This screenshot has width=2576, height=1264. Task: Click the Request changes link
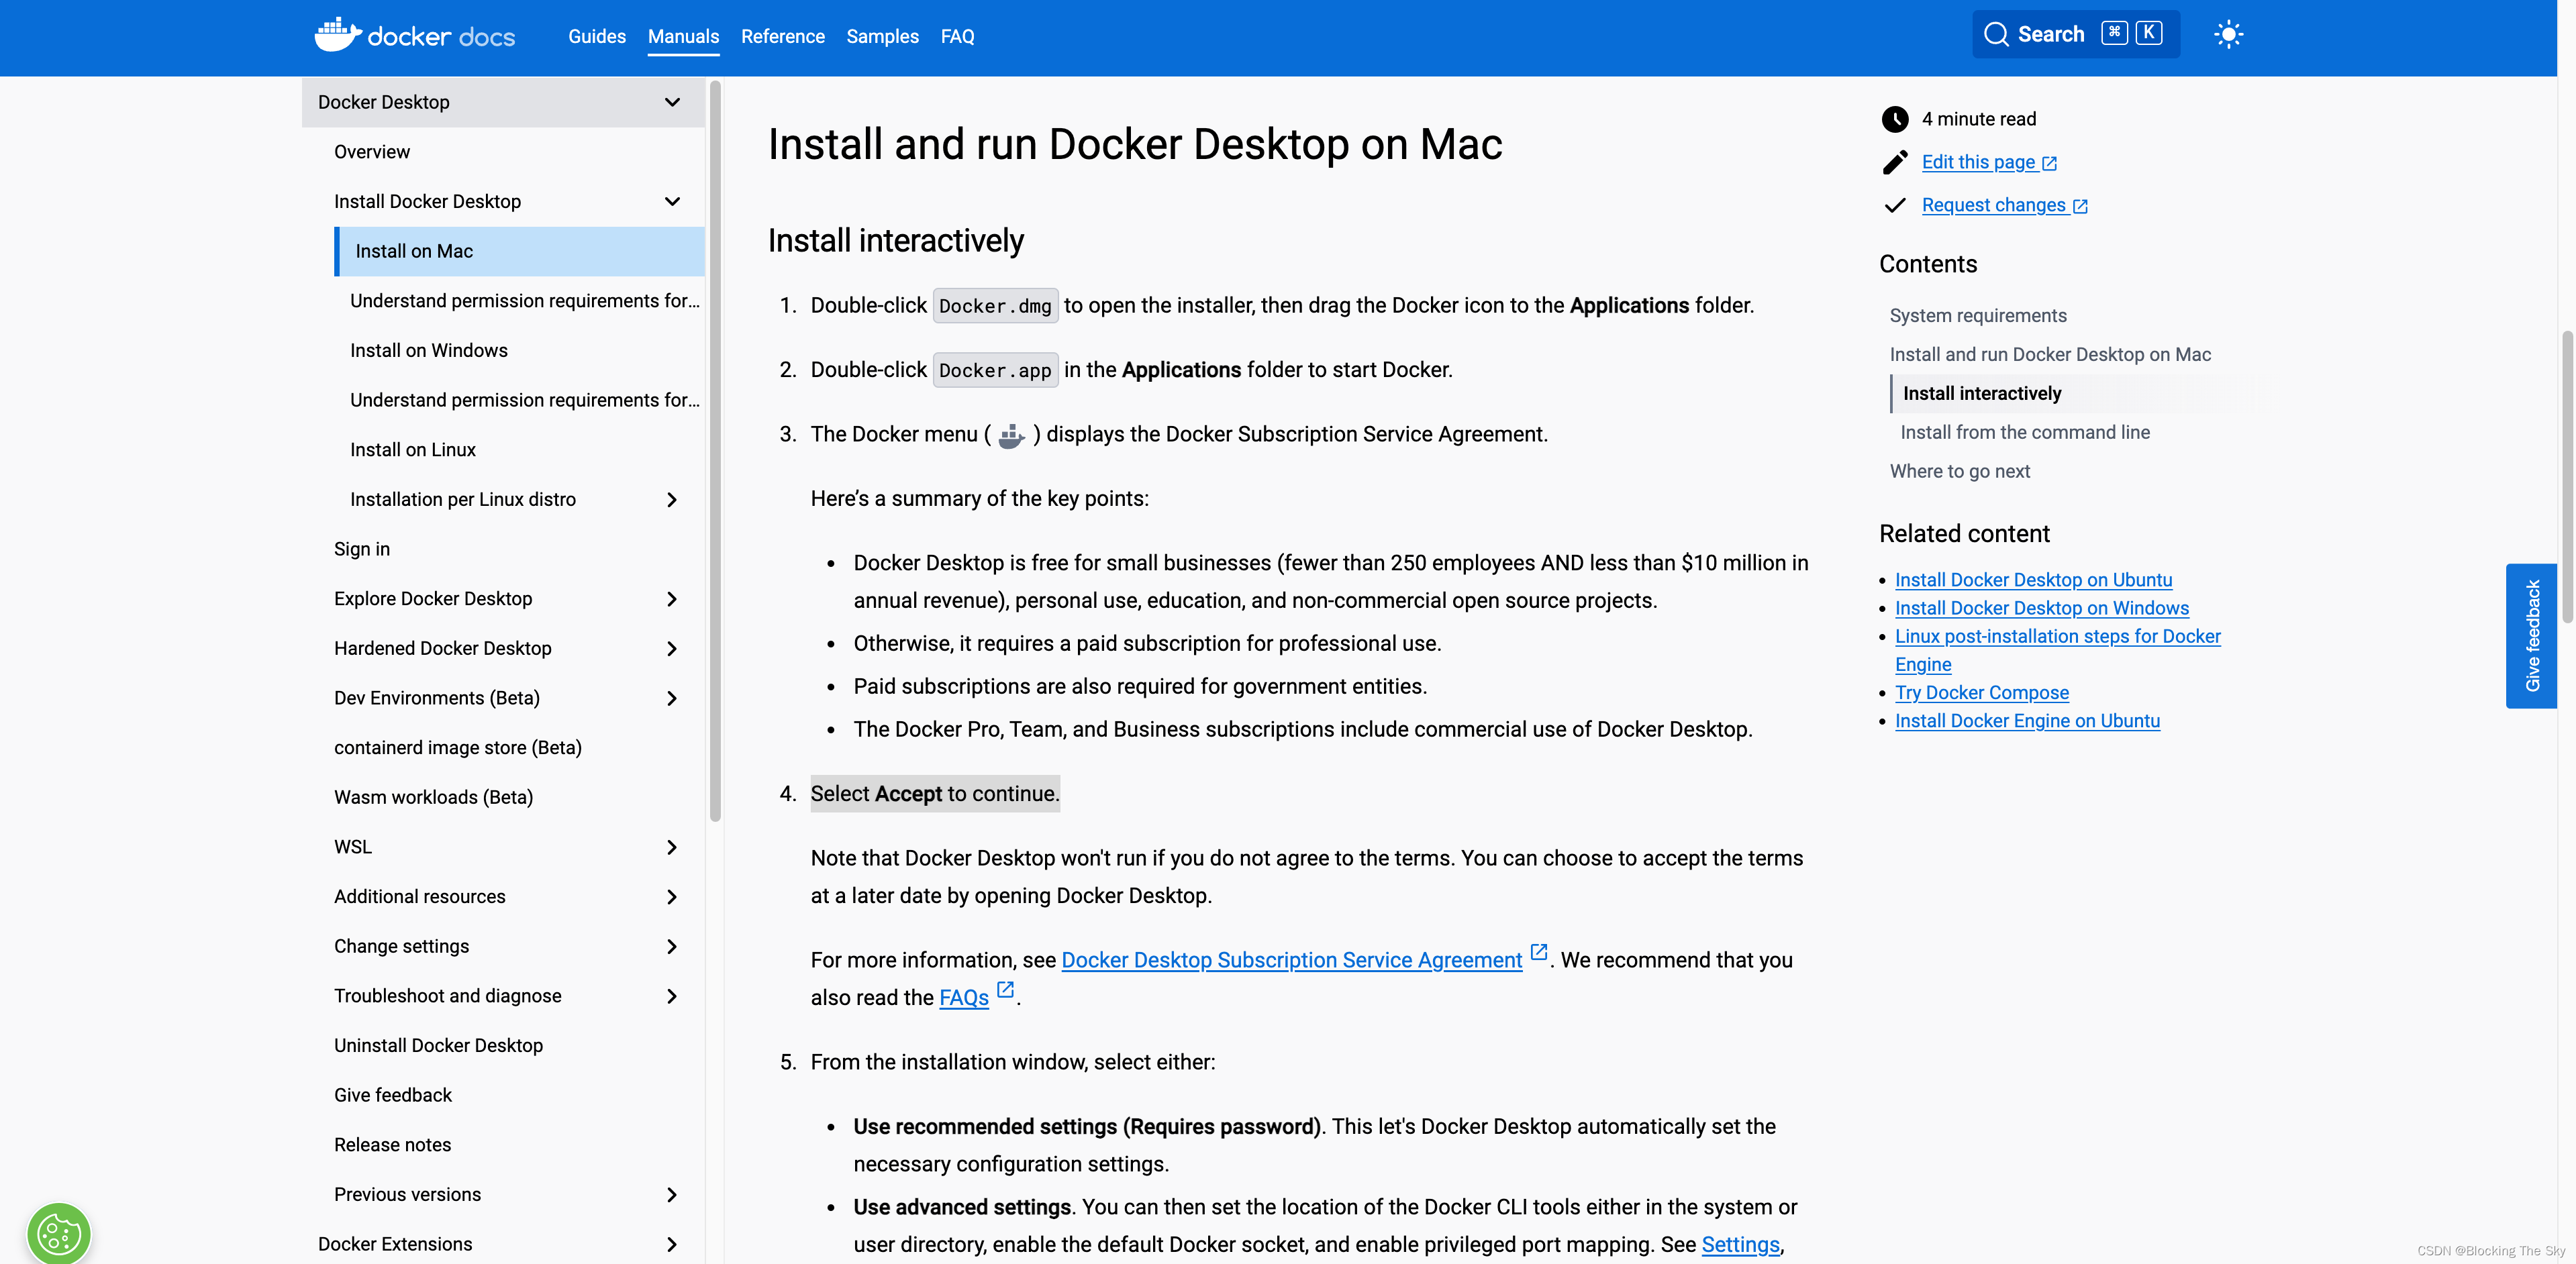coord(2004,205)
